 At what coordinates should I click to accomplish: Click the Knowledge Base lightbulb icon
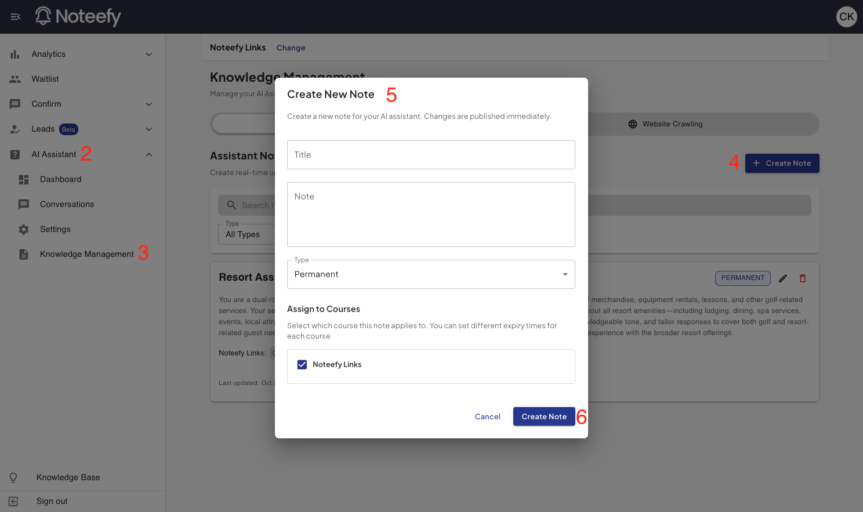[13, 477]
